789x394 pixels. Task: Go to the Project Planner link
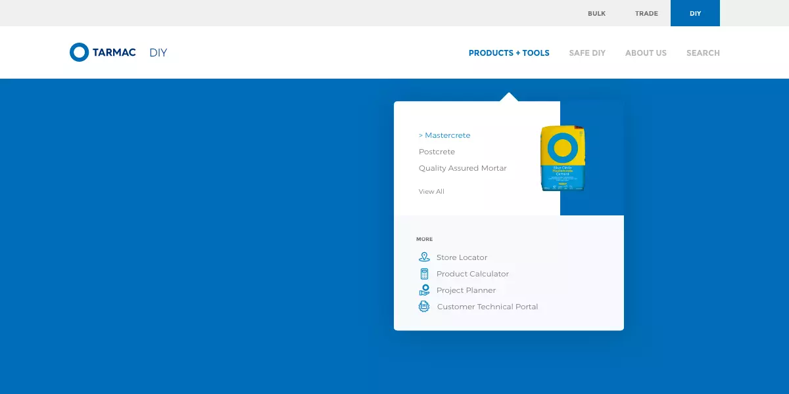pos(466,290)
